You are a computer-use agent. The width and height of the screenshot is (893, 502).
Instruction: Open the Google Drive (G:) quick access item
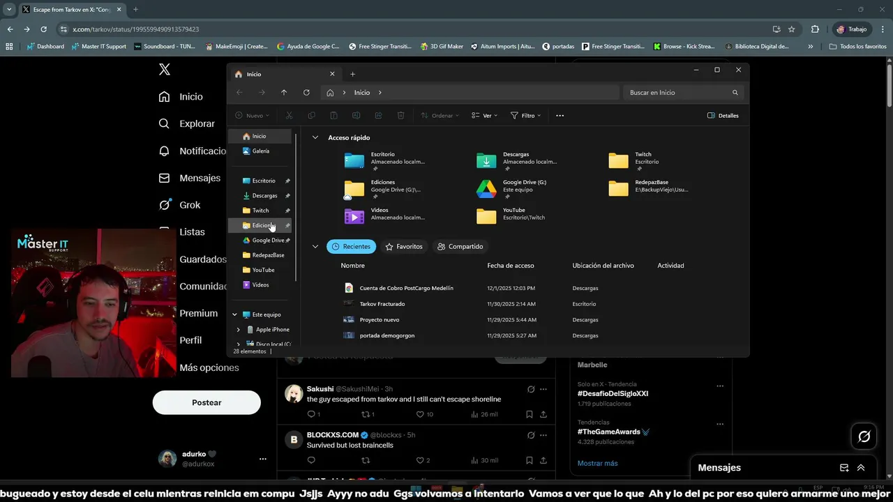[x=511, y=189]
